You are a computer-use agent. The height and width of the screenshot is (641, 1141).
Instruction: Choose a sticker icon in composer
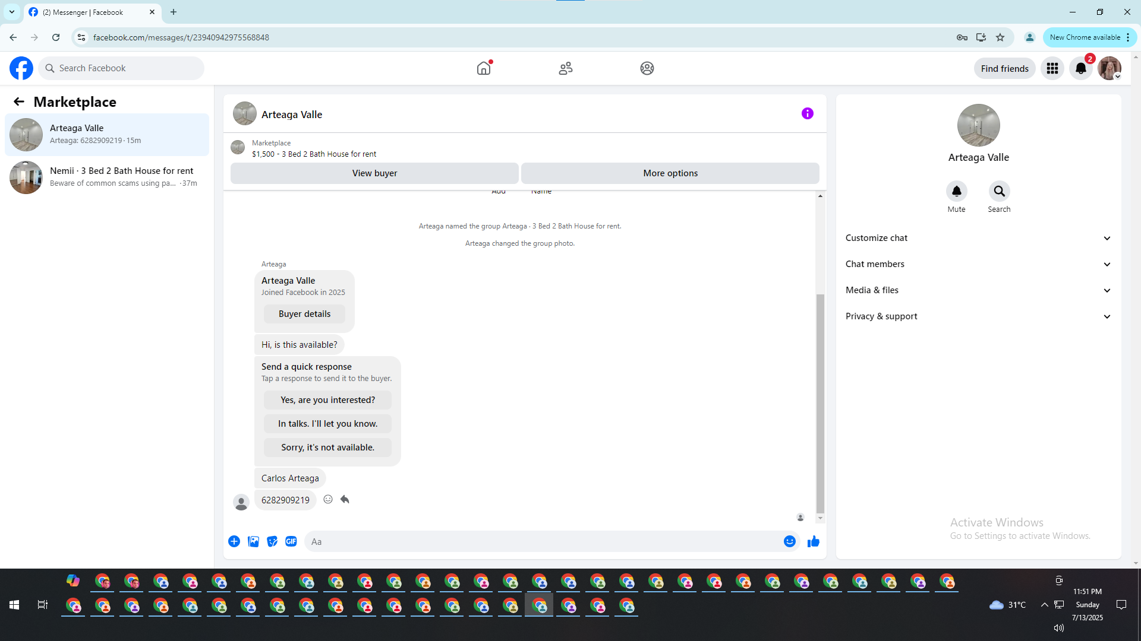272,541
